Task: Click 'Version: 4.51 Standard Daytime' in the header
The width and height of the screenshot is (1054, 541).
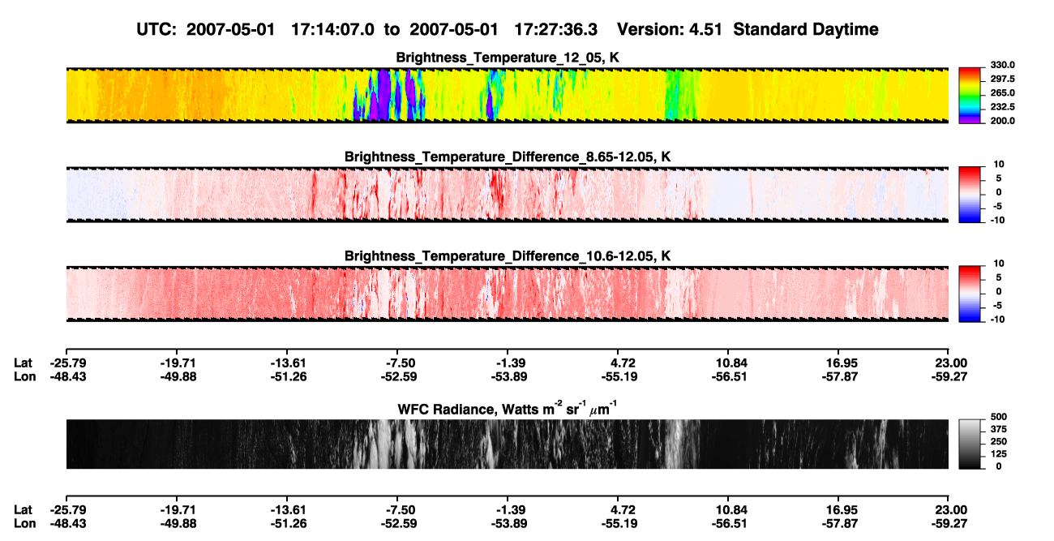Action: coord(748,30)
